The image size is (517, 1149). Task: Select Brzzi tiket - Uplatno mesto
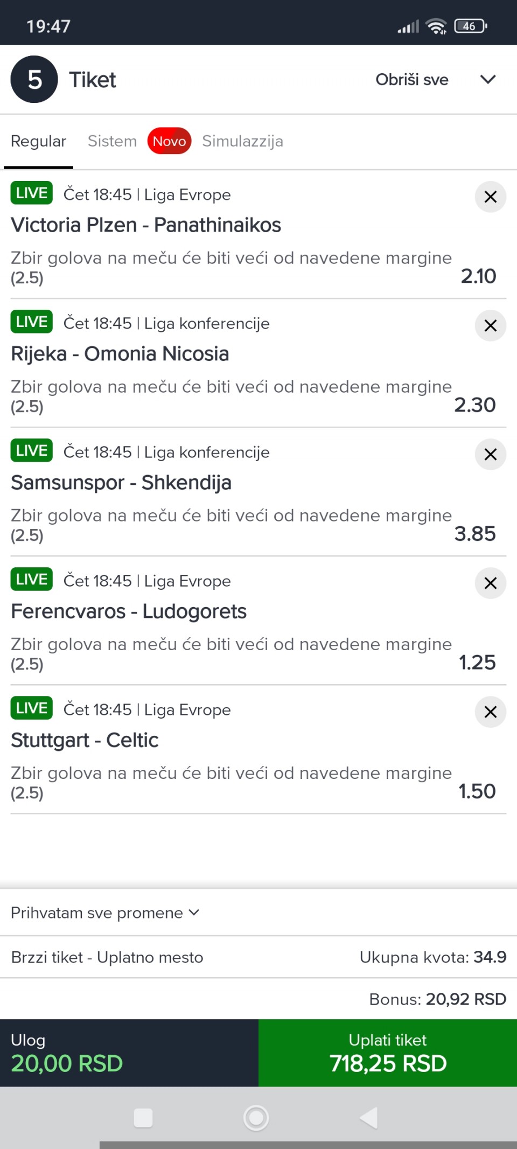coord(107,957)
